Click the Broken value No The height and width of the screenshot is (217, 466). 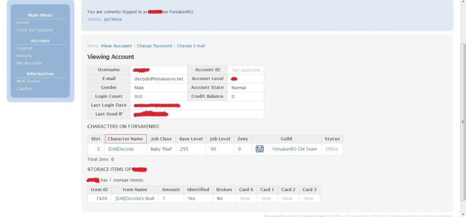220,198
